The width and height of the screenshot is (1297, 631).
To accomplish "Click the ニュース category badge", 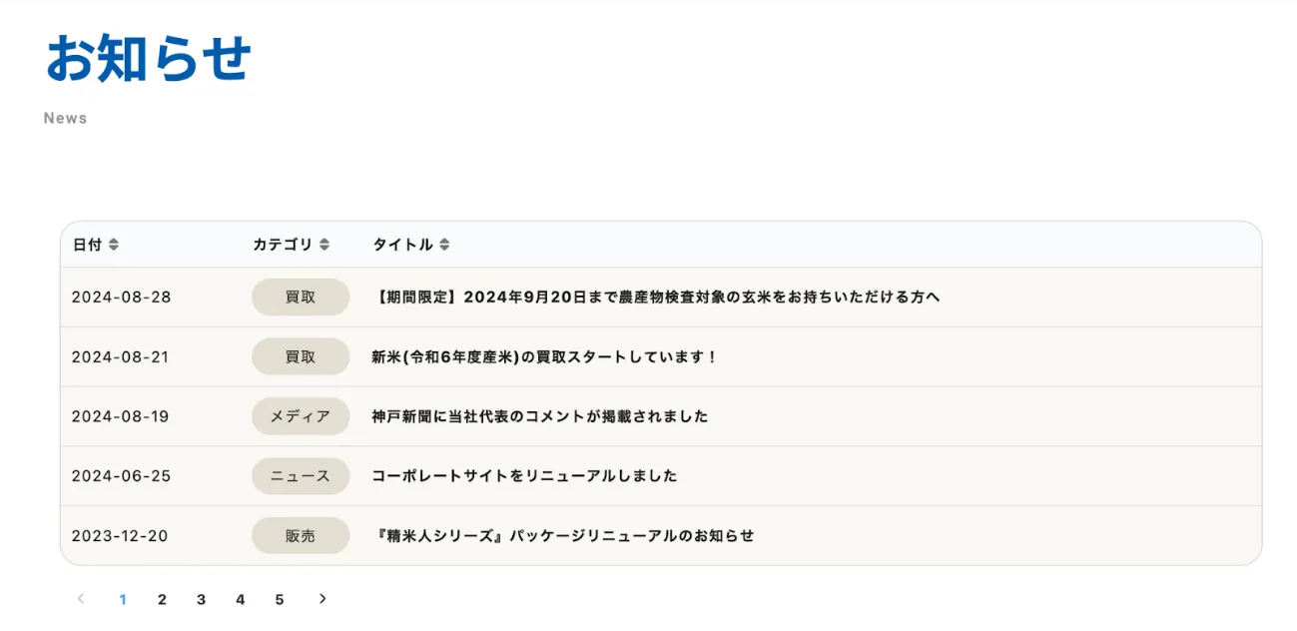I will point(301,476).
